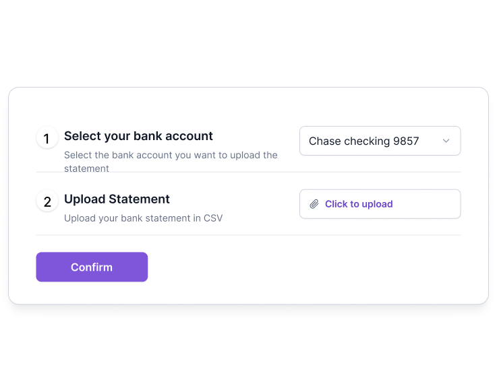Click the divider line below the bank account step
This screenshot has width=497, height=392.
[x=248, y=172]
